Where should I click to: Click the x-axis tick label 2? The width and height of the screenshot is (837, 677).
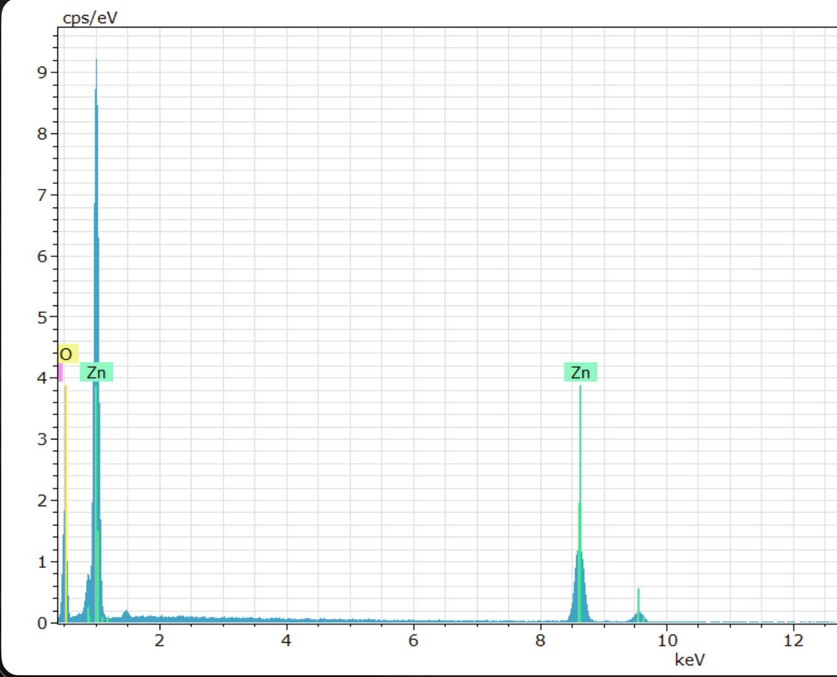tap(160, 640)
